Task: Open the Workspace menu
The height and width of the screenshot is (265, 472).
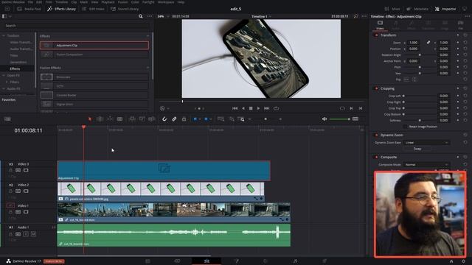Action: (166, 1)
